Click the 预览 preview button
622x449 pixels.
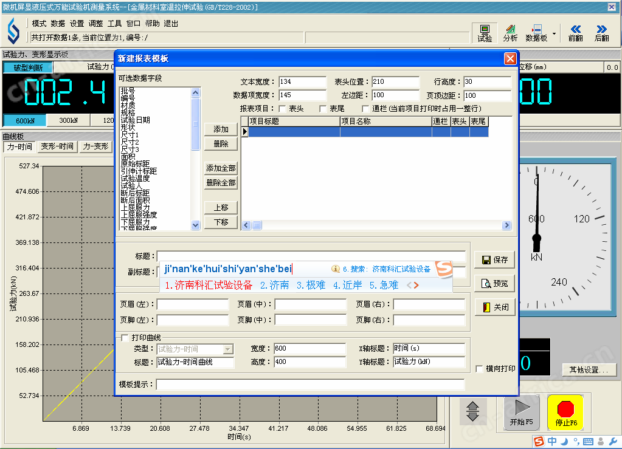click(x=495, y=284)
